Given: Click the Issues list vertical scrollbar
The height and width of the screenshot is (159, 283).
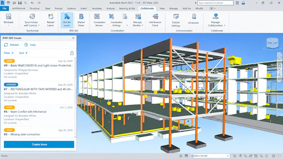Looking at the screenshot, I should pyautogui.click(x=75, y=98).
